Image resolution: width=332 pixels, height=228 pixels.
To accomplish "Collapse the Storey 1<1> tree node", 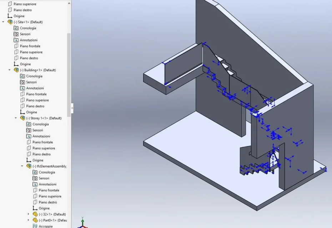I will 16,118.
